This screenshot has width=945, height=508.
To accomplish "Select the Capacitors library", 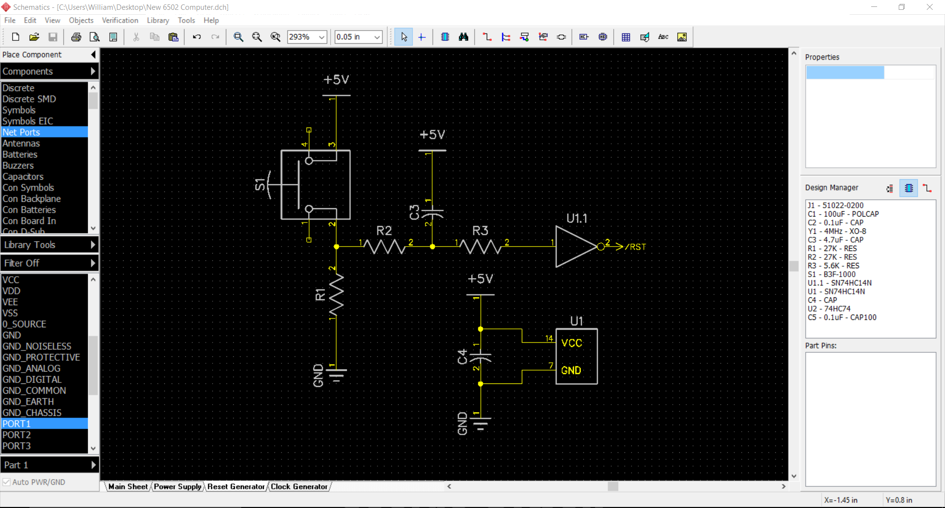I will (x=23, y=176).
